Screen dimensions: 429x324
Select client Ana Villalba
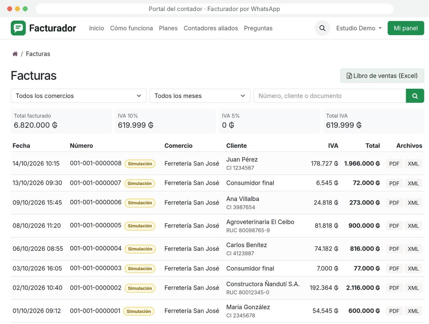pos(243,199)
